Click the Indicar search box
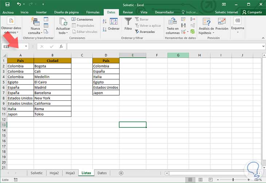The image size is (266, 183). pyautogui.click(x=190, y=12)
